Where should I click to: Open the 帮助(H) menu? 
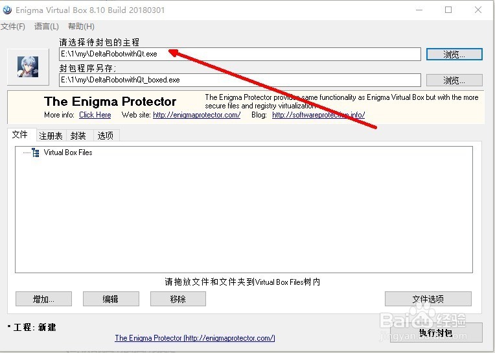click(81, 26)
